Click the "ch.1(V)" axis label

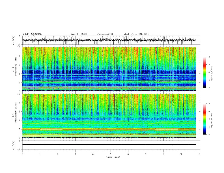coord(14,40)
